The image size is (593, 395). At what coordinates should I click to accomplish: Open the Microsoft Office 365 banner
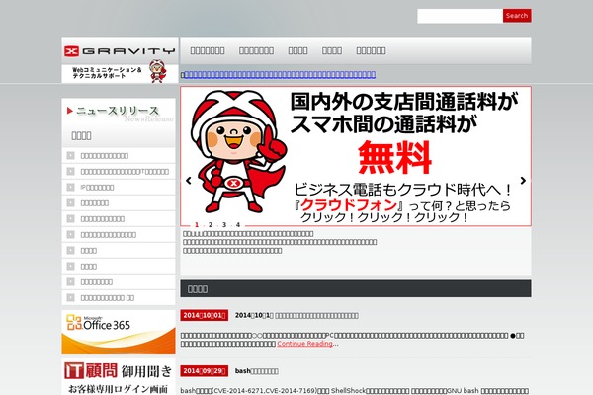[x=119, y=332]
